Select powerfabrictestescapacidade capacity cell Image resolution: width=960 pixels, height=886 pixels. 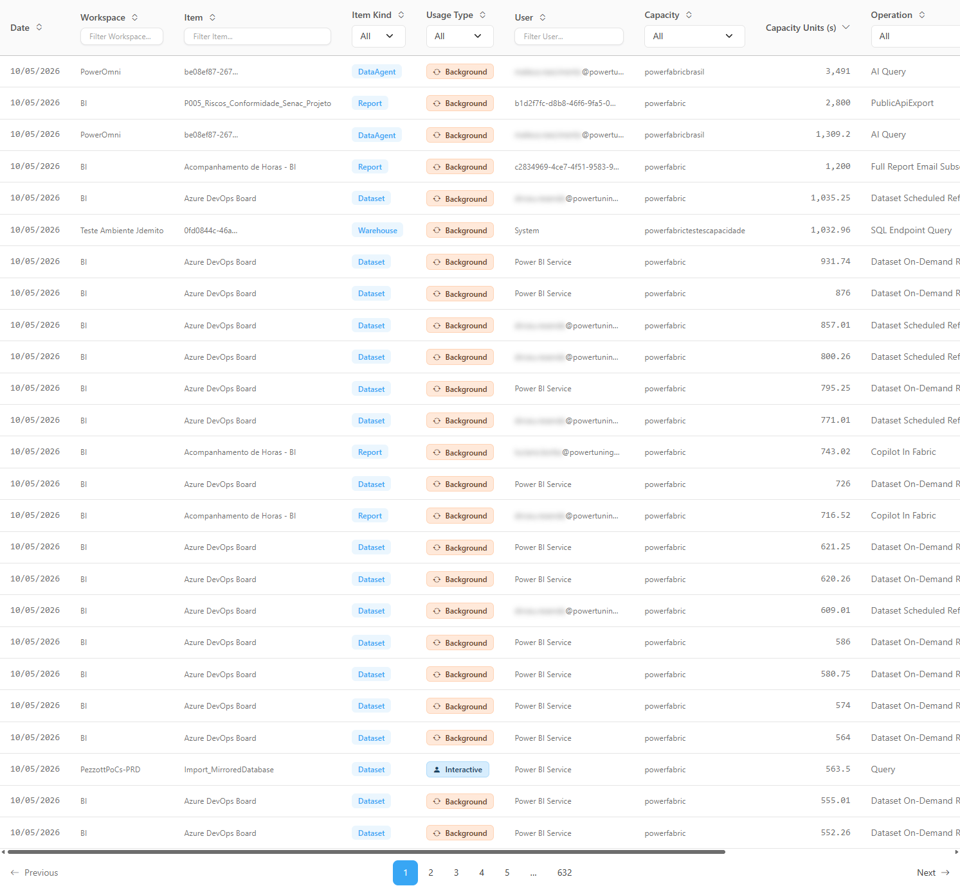[694, 231]
